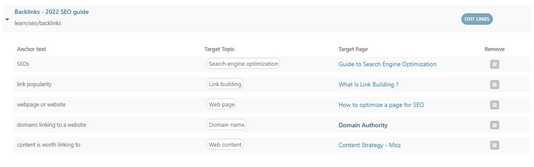This screenshot has width=534, height=167.
Task: Select the Domain name topic tag
Action: click(226, 125)
